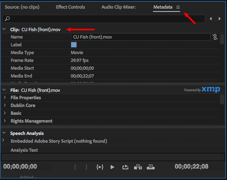
Task: Click the Play Around button
Action: [x=100, y=167]
